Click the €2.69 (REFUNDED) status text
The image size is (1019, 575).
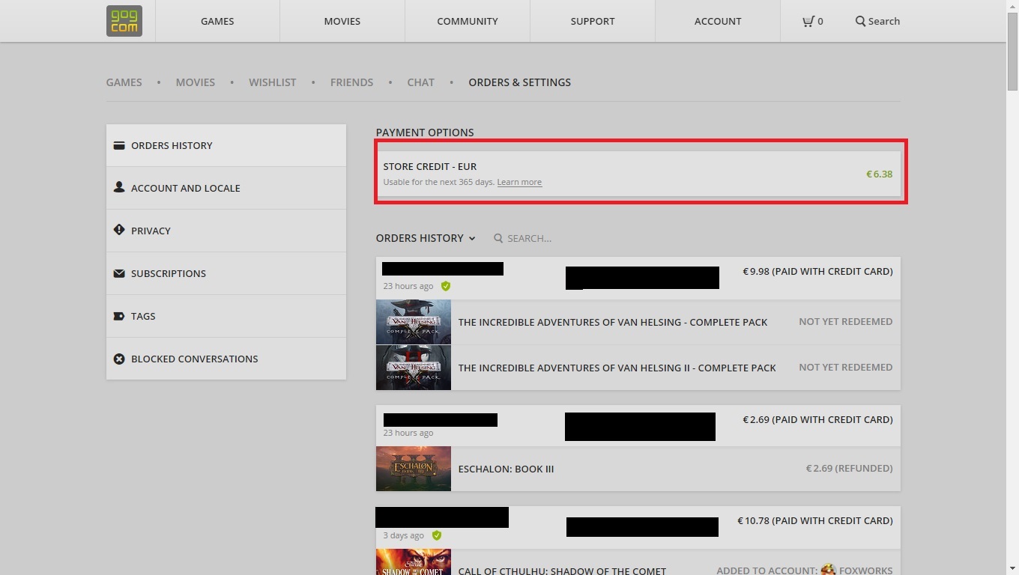[x=849, y=468]
